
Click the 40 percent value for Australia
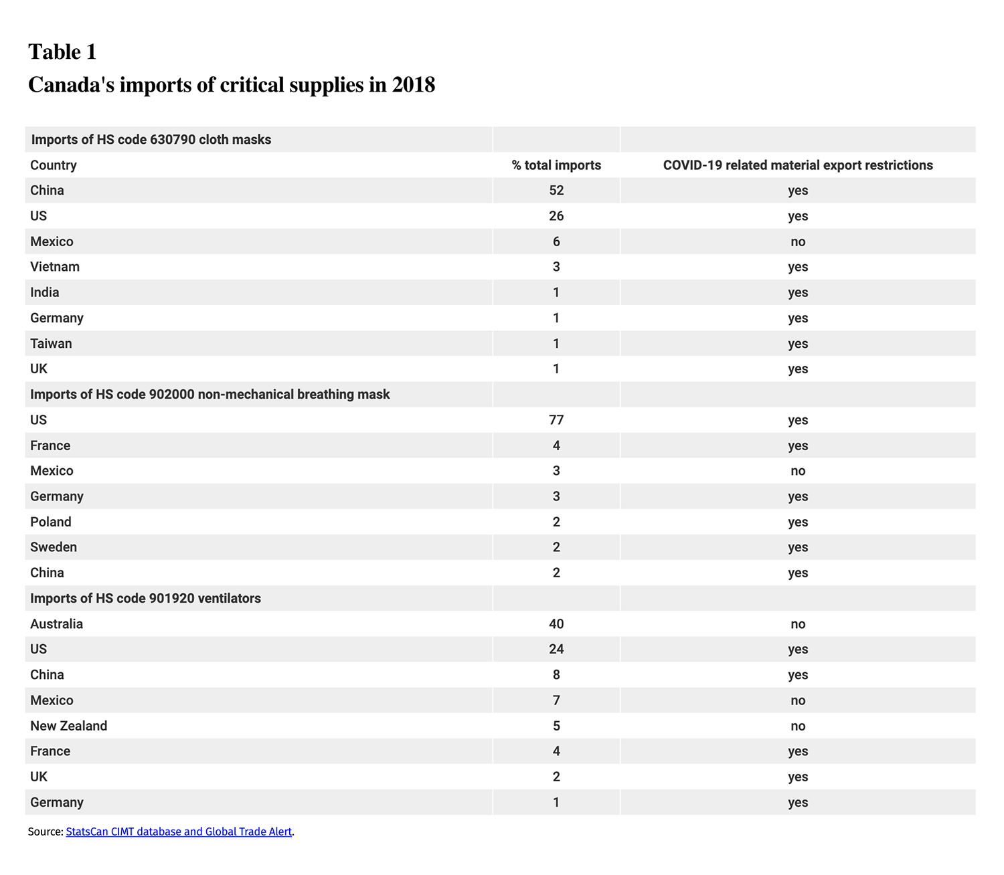[x=556, y=624]
